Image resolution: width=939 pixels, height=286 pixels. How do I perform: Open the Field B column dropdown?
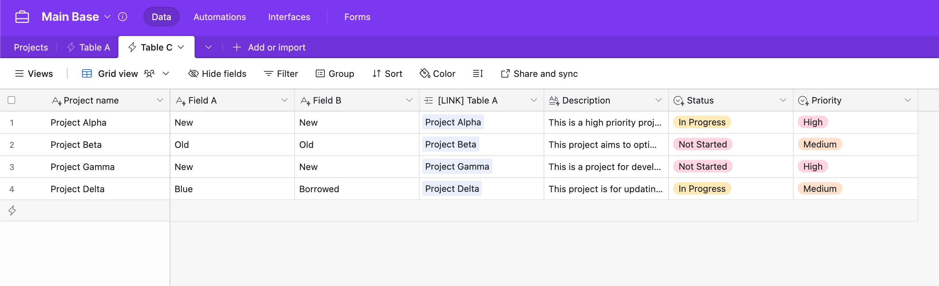(409, 100)
